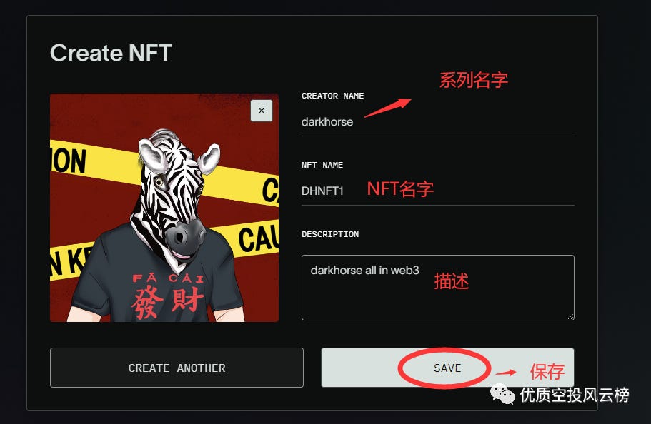
Task: Click inside the Description text area
Action: pyautogui.click(x=437, y=288)
